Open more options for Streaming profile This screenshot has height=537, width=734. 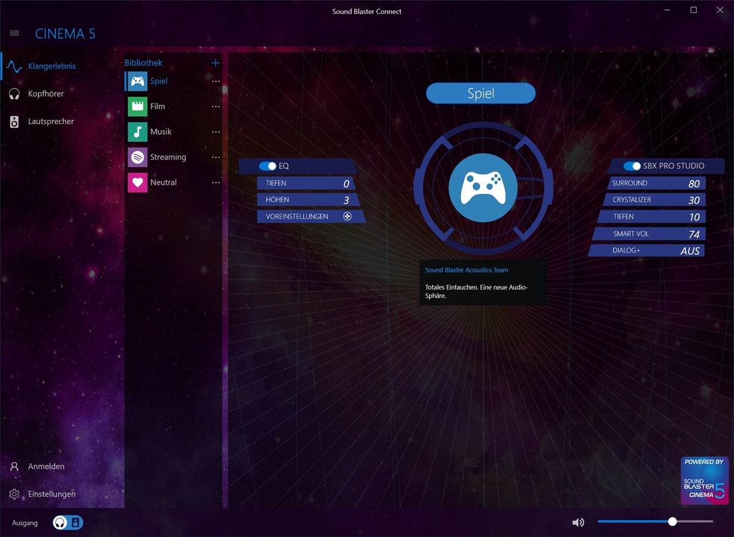215,157
